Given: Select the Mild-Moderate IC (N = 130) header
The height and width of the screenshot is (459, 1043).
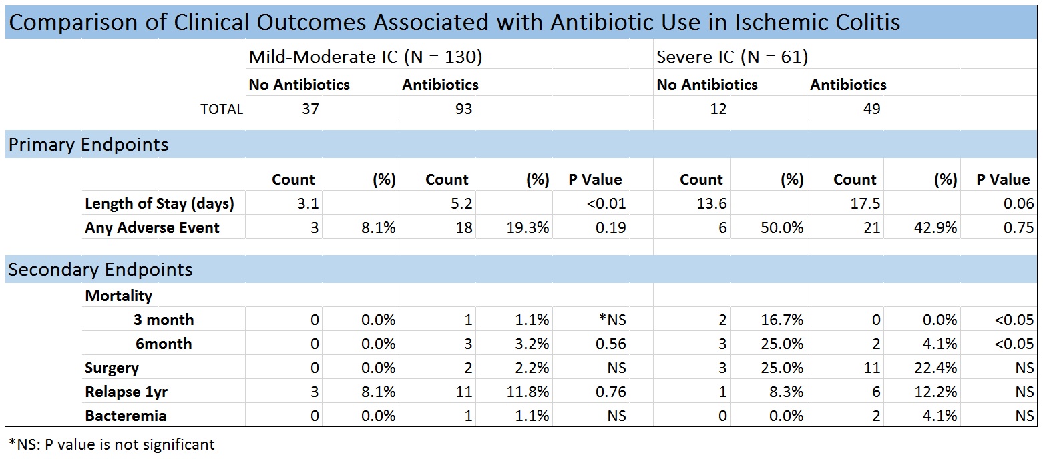Looking at the screenshot, I should coord(365,57).
